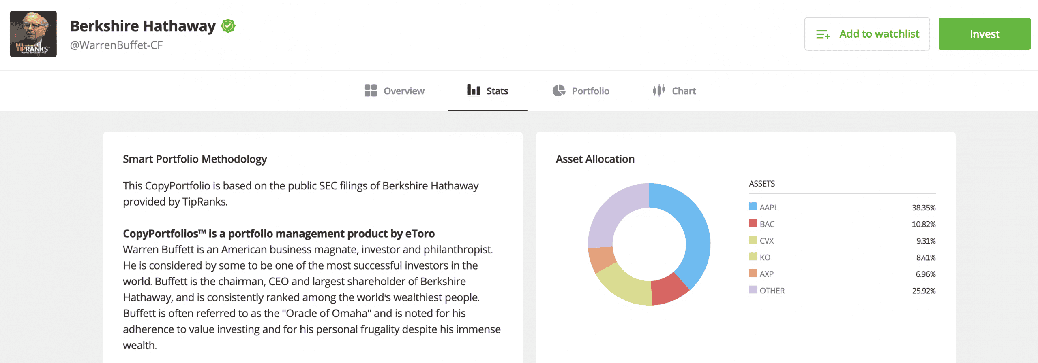
Task: Switch to the Overview tab
Action: click(395, 91)
